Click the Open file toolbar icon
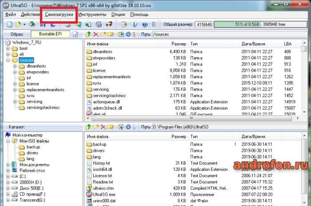 point(18,24)
